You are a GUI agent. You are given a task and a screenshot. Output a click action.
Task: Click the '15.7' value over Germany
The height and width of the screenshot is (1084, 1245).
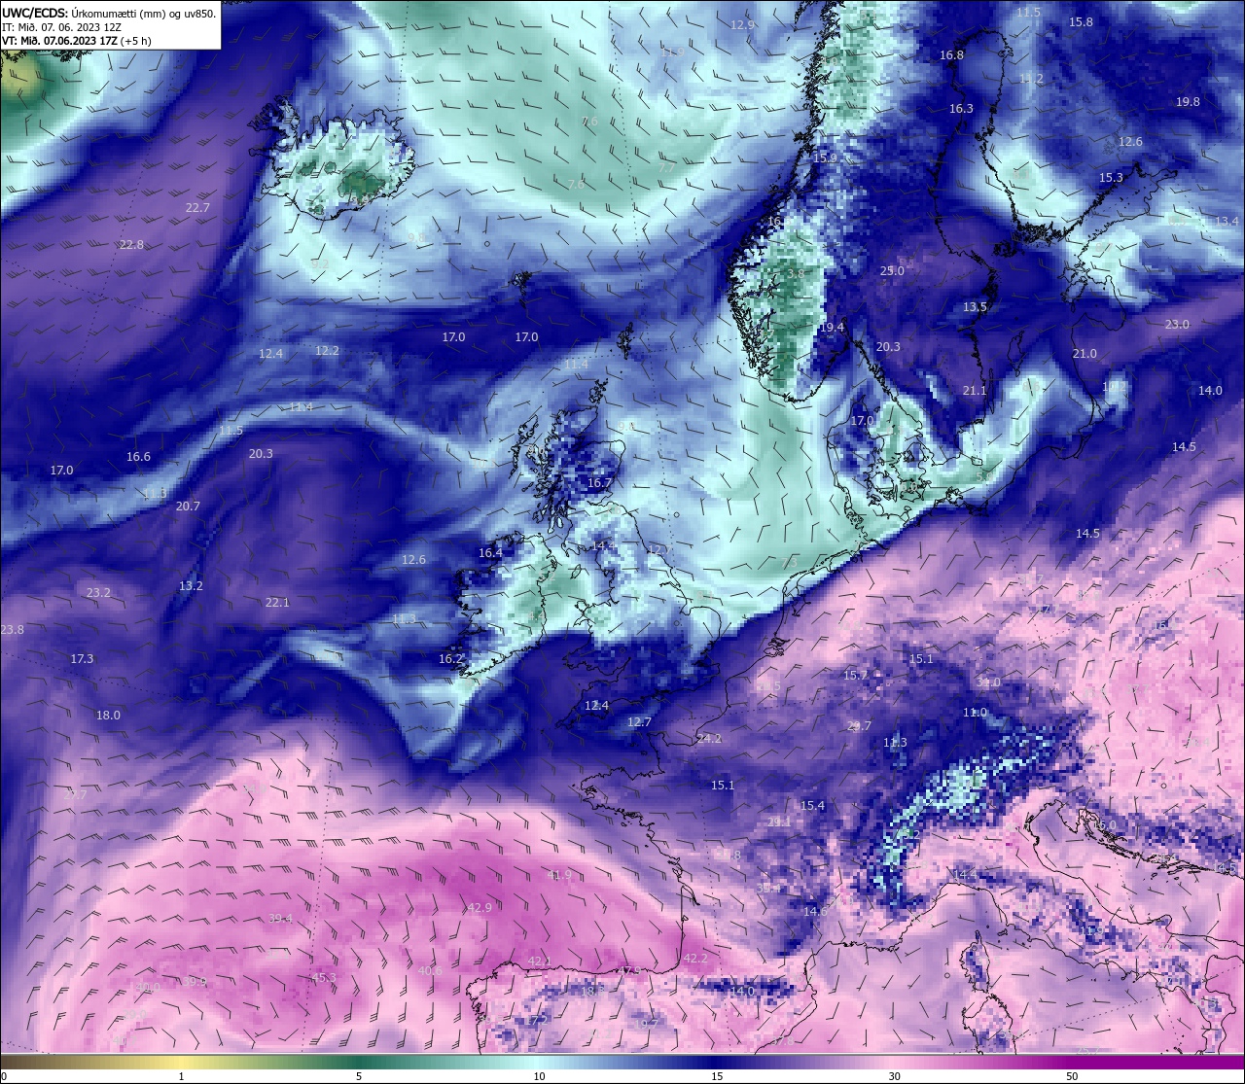coord(855,676)
